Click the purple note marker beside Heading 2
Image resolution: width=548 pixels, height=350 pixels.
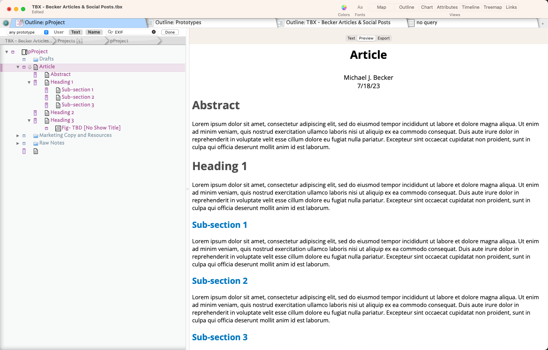(35, 113)
